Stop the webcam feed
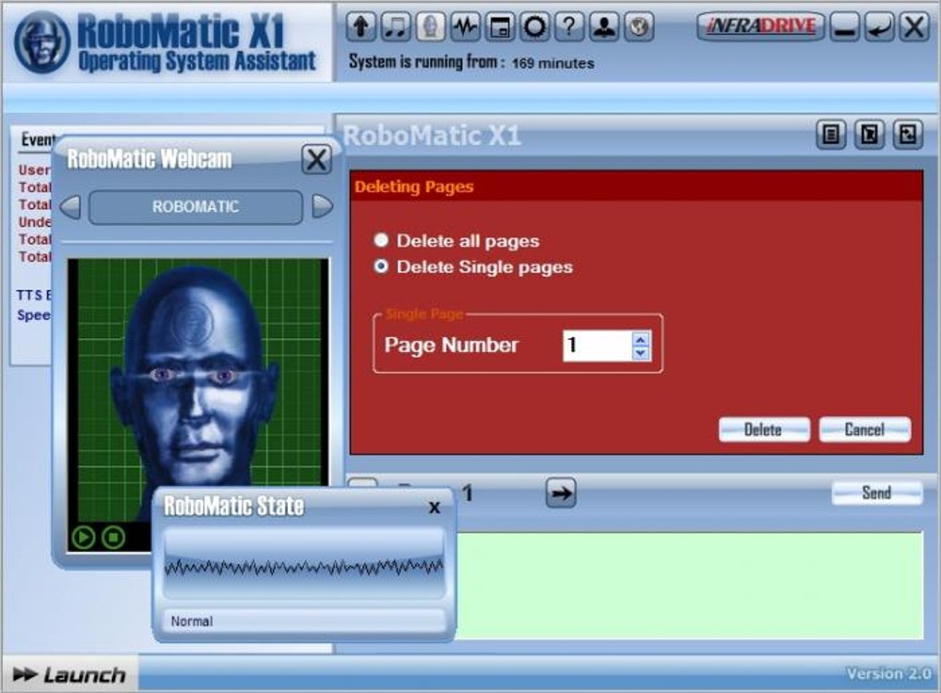Screen dimensions: 941x693 (113, 537)
